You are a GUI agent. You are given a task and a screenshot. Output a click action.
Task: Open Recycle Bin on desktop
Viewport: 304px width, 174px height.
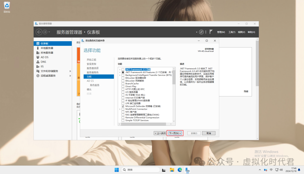7,7
